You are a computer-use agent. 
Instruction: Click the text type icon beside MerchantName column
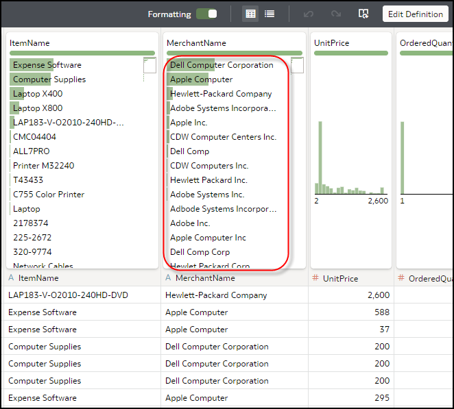[169, 278]
